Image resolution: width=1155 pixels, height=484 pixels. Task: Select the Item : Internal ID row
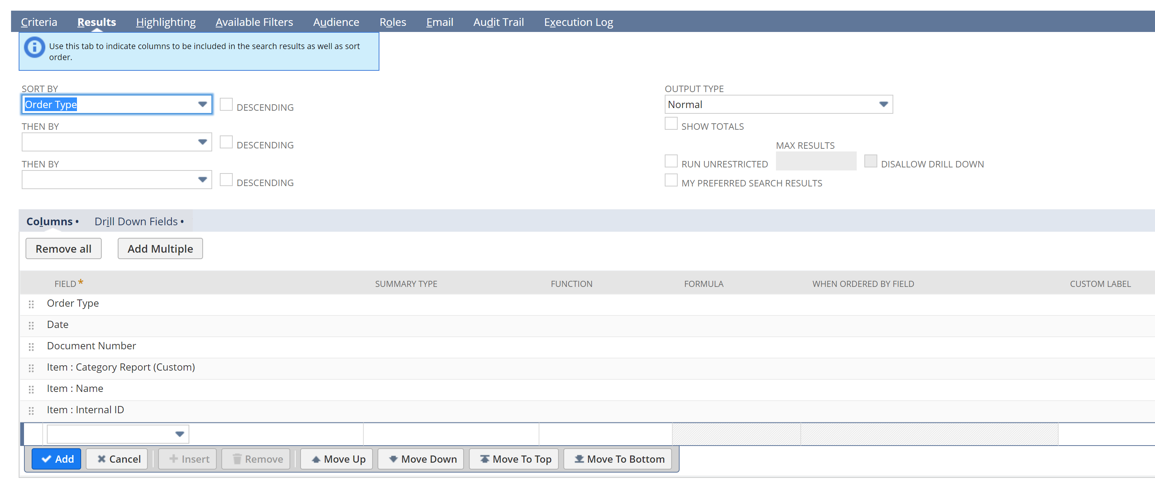click(587, 411)
